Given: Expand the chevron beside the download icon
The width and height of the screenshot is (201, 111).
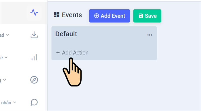Looking at the screenshot, I should [8, 35].
